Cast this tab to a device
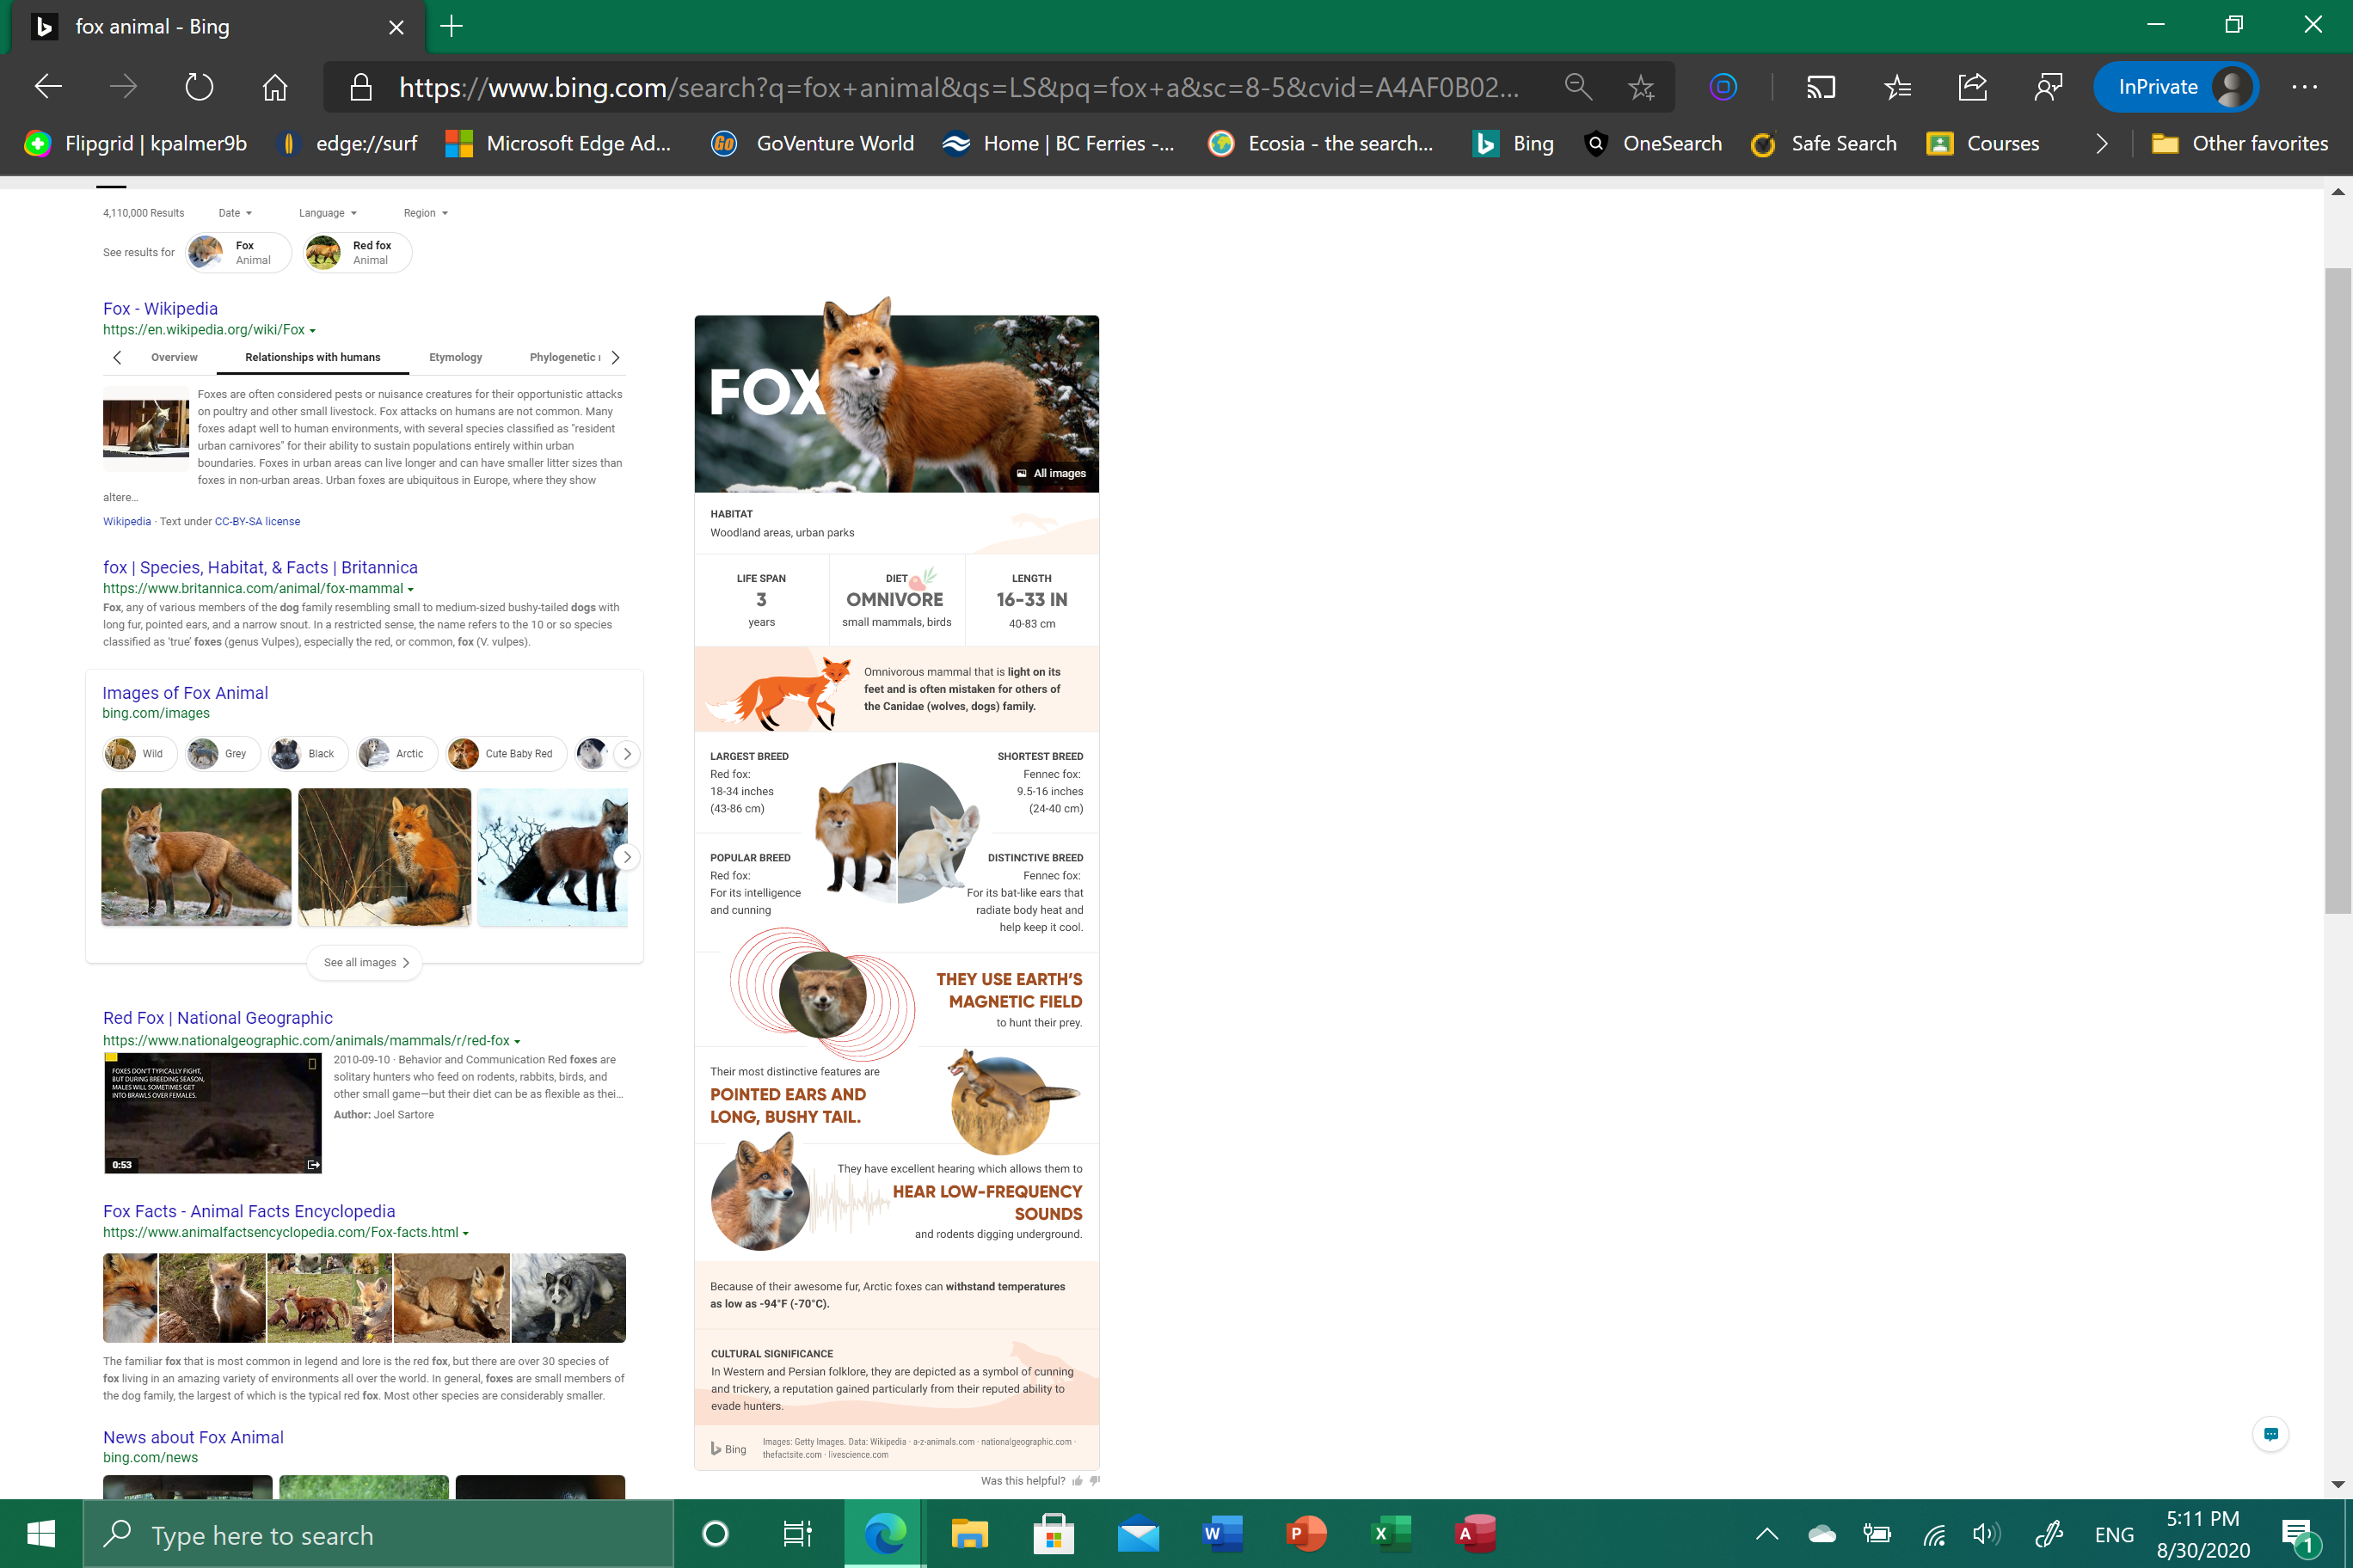The width and height of the screenshot is (2353, 1568). 1821,86
